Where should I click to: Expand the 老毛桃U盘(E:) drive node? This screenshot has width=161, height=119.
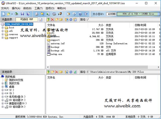pos(3,97)
